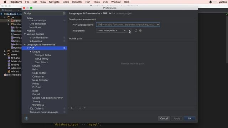Open the File menu
The height and width of the screenshot is (128, 228).
tap(27, 2)
